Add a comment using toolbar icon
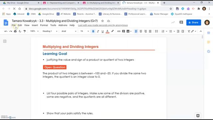The width and height of the screenshot is (213, 120). 123,31
